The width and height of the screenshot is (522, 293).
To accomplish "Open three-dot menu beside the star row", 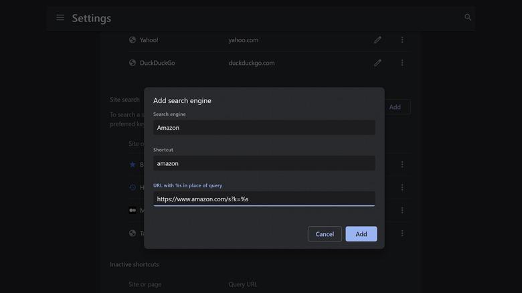I will [402, 165].
